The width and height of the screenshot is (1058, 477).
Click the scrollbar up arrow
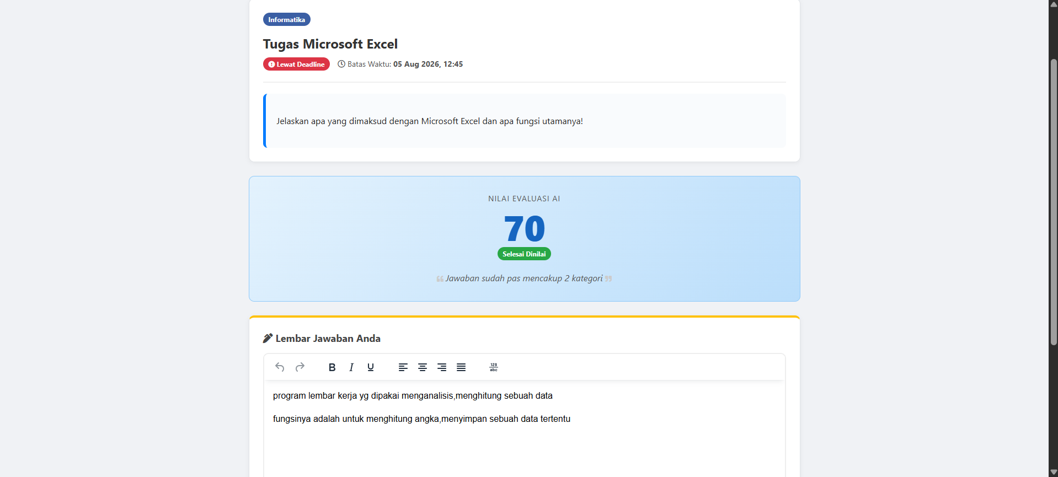[1054, 4]
